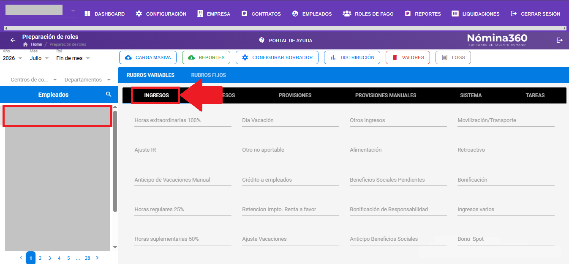Click the Beneficios Sociales Pendientes field
The height and width of the screenshot is (264, 569).
pyautogui.click(x=398, y=180)
